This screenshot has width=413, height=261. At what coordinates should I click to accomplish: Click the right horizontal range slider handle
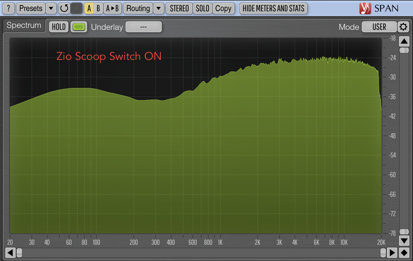click(383, 252)
